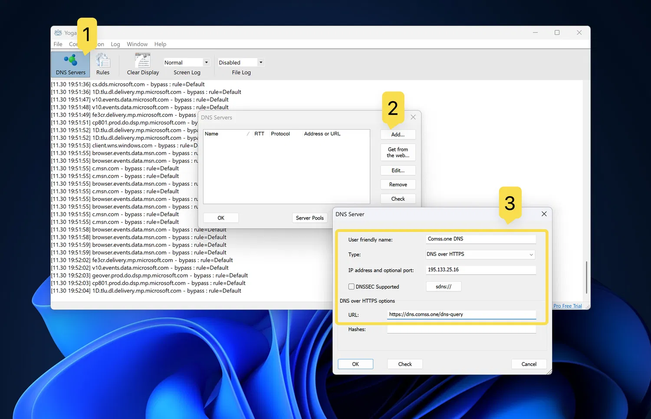
Task: Click OK in the DNS Servers dialog
Action: (x=221, y=218)
